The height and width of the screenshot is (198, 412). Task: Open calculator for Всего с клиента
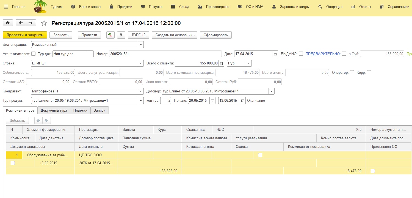[222, 63]
